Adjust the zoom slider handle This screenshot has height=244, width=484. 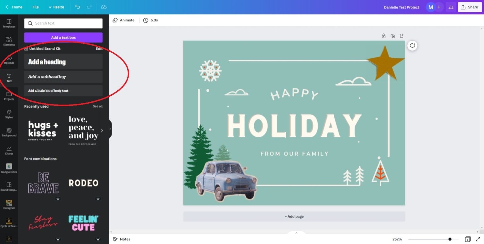click(x=450, y=239)
